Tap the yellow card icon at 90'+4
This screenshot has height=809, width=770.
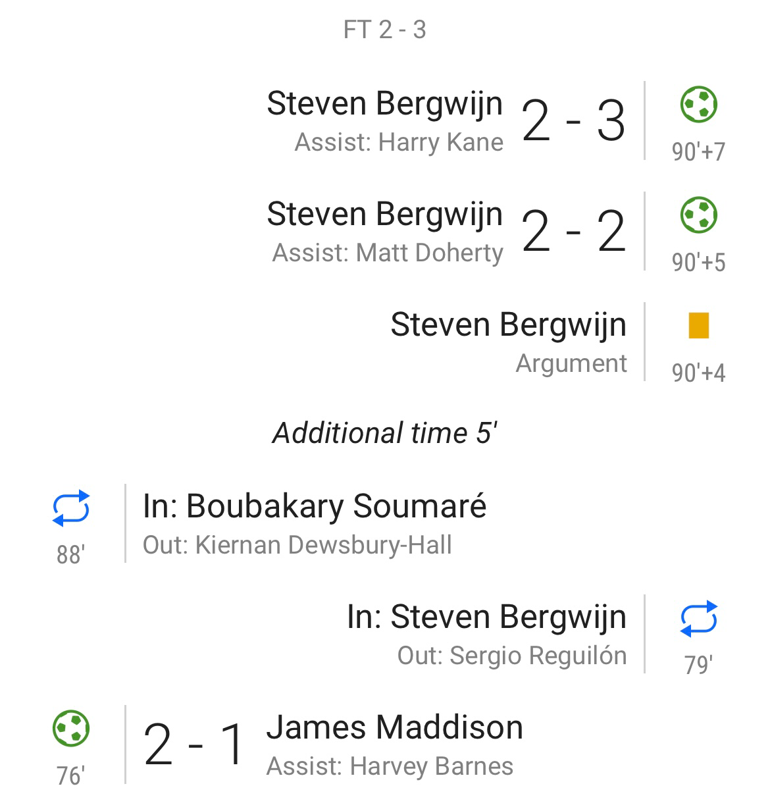[698, 326]
